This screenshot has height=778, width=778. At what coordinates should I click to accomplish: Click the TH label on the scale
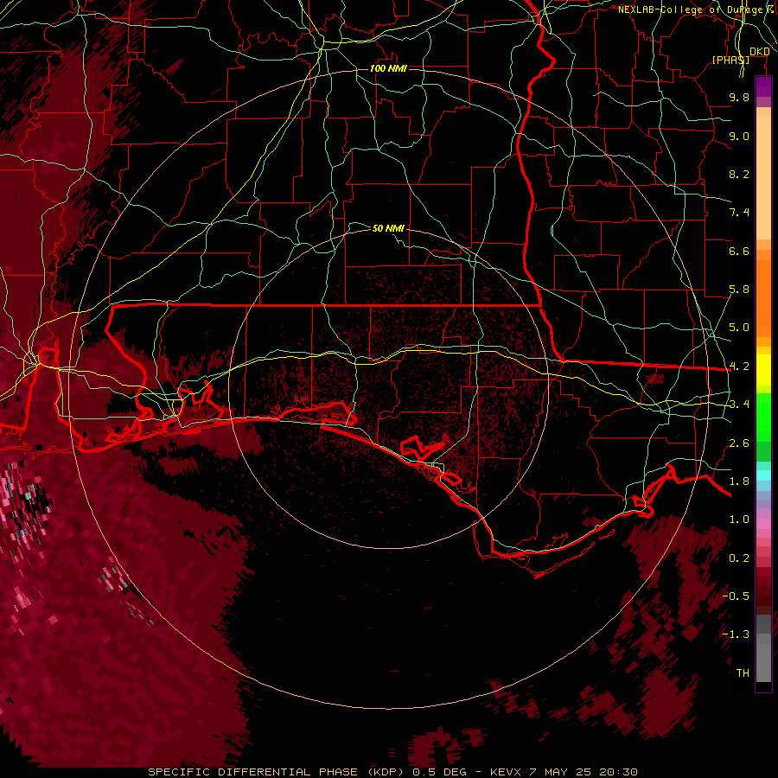coord(743,673)
